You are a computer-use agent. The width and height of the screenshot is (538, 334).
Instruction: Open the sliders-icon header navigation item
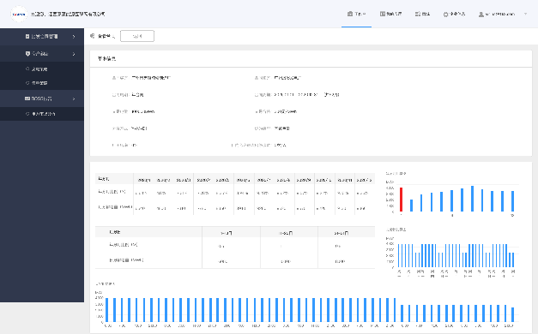422,14
